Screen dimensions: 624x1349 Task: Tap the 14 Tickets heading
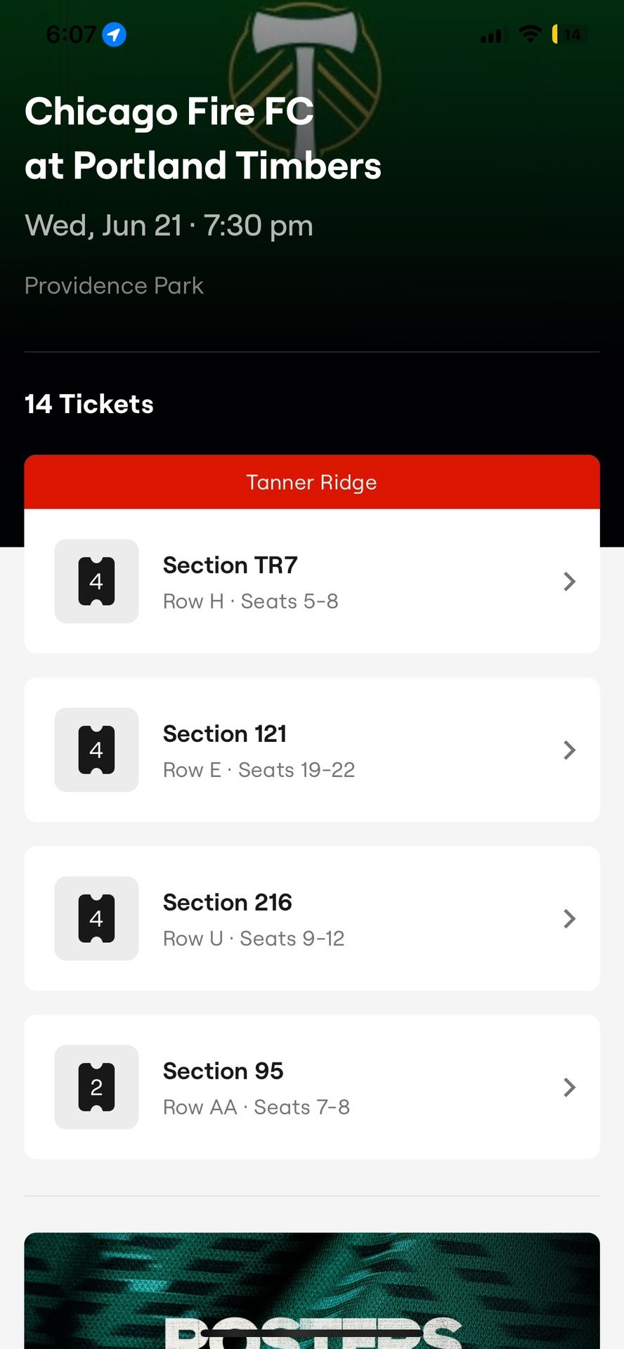[x=89, y=404]
